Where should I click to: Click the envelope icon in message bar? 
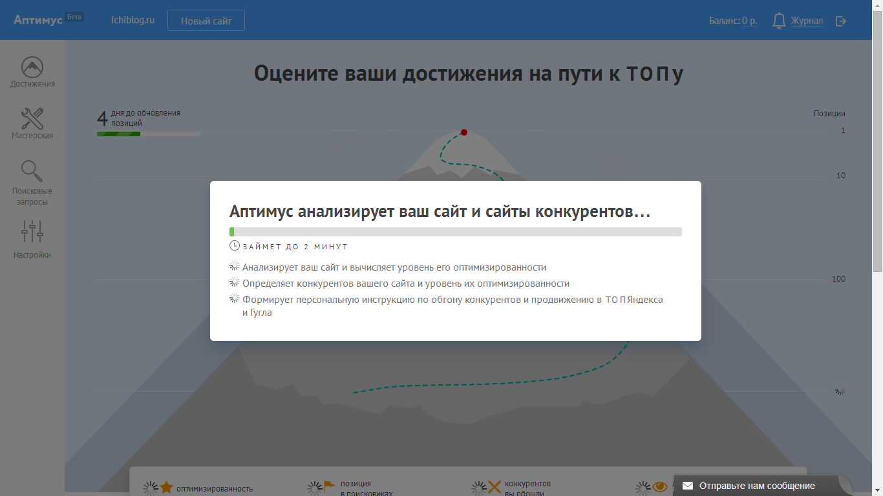point(688,486)
